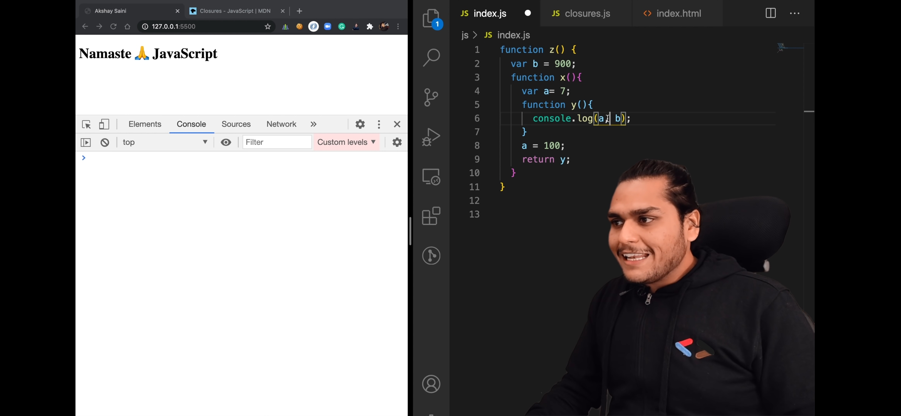The height and width of the screenshot is (416, 901).
Task: Click the inspect element picker icon
Action: [86, 124]
